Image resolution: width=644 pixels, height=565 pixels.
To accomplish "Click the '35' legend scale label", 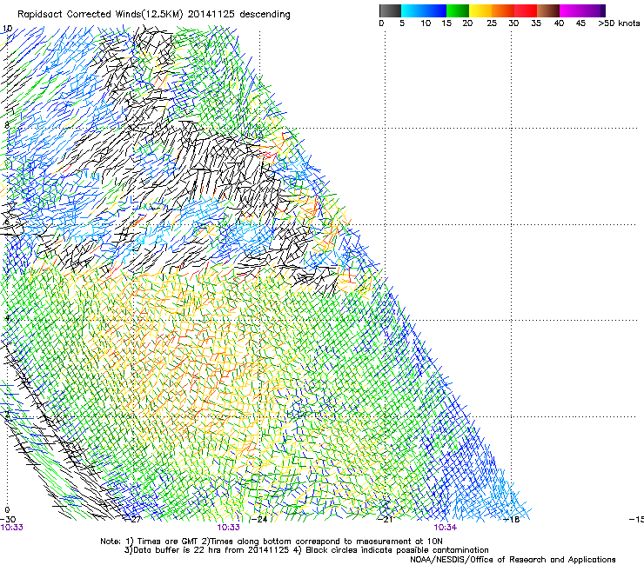I will pos(536,23).
